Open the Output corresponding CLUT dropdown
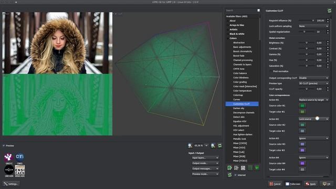 (313, 78)
